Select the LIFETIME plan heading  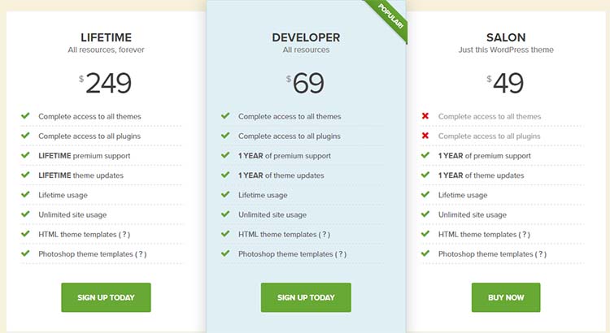point(107,37)
